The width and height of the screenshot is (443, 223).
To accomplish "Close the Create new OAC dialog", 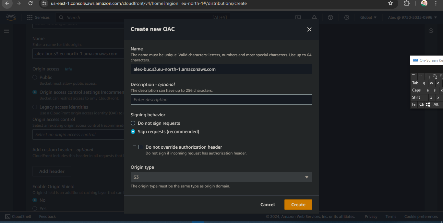I will (x=309, y=29).
